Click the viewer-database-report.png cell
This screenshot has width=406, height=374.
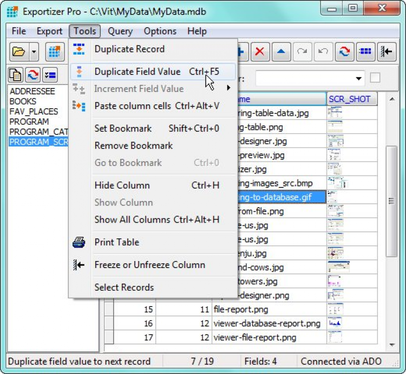[269, 323]
